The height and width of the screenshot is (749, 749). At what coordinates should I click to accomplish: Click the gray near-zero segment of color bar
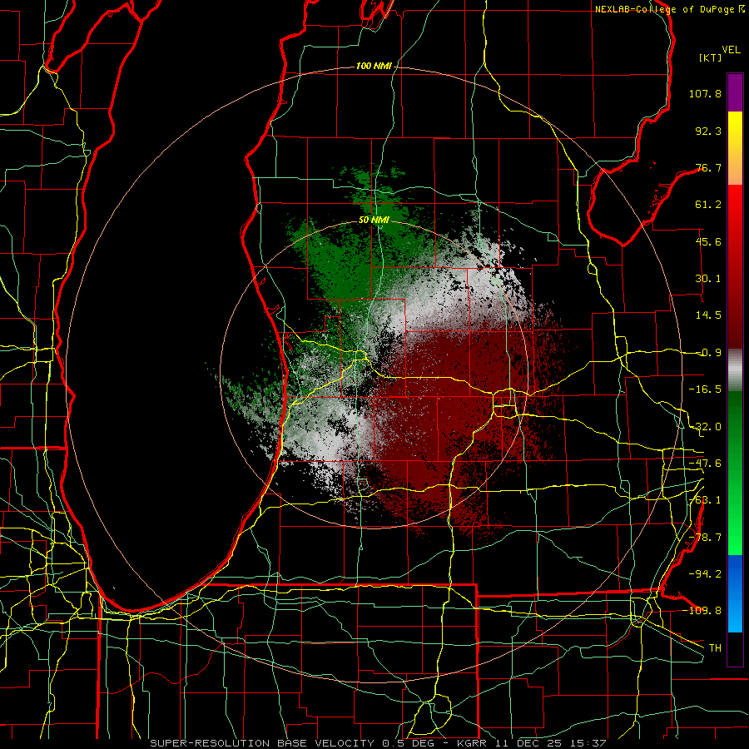[x=735, y=370]
